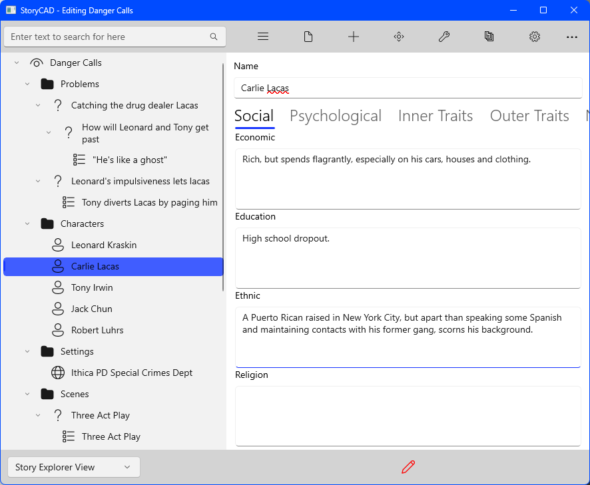590x485 pixels.
Task: Collapse the Danger Calls root node
Action: 17,63
